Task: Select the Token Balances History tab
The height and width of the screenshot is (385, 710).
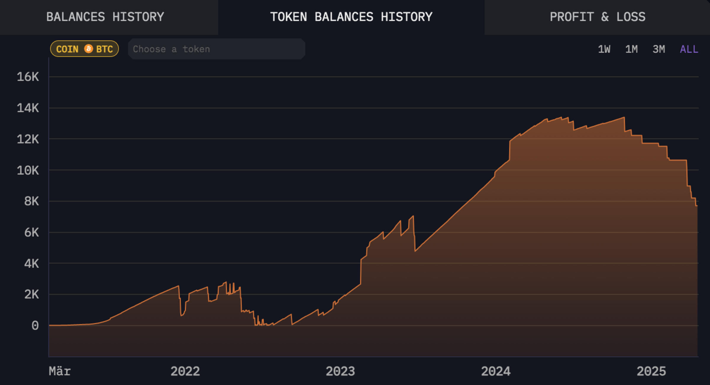Action: coord(351,17)
